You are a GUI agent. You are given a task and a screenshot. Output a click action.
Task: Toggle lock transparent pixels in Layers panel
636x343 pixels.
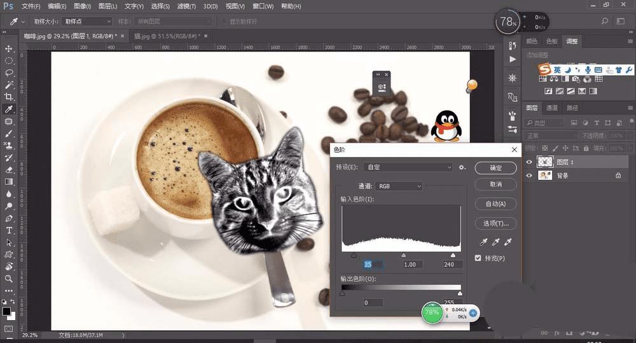545,148
